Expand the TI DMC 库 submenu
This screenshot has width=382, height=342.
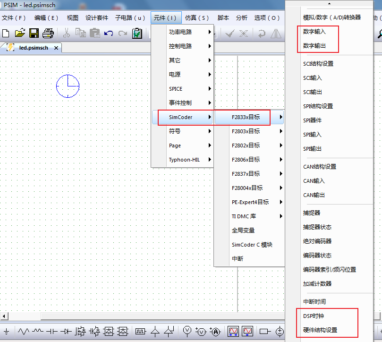(x=249, y=216)
